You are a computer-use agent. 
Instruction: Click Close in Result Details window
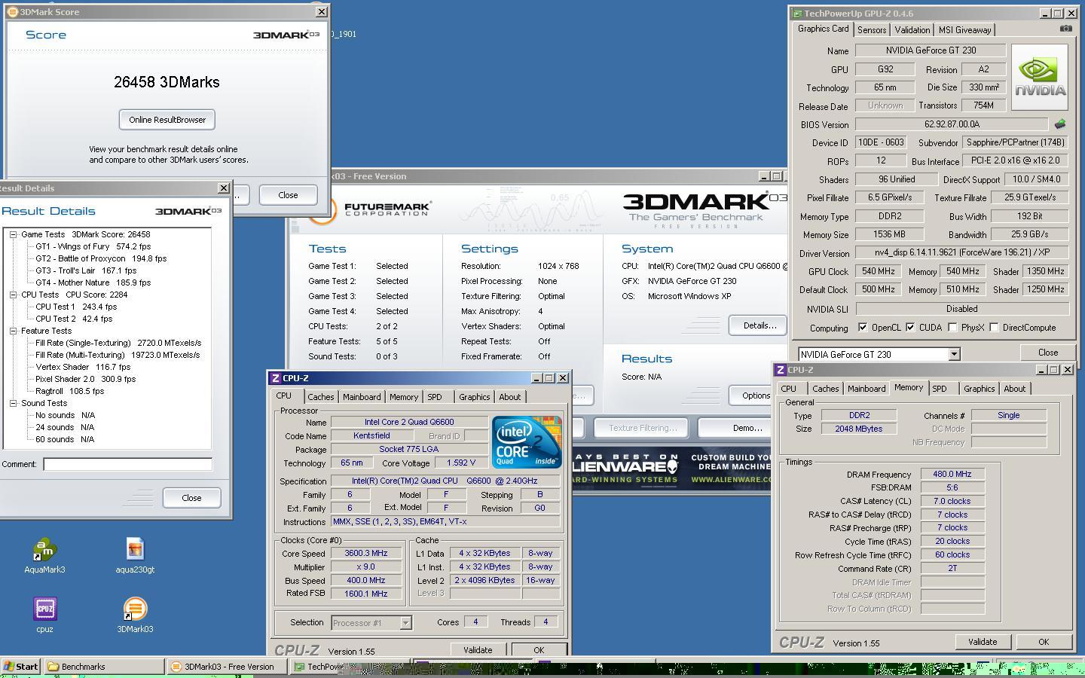[x=191, y=498]
